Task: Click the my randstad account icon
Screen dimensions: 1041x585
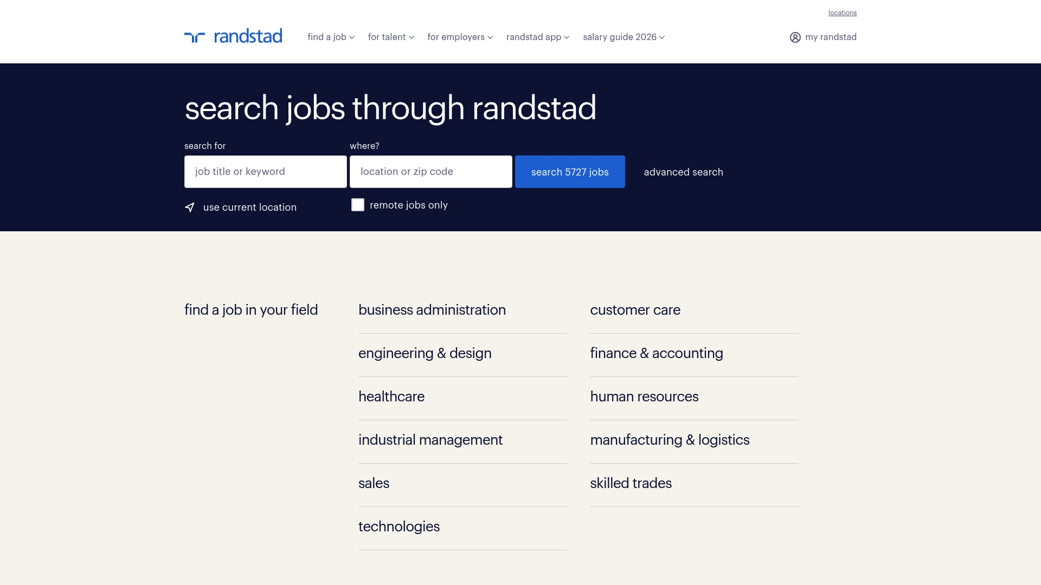Action: pos(795,37)
